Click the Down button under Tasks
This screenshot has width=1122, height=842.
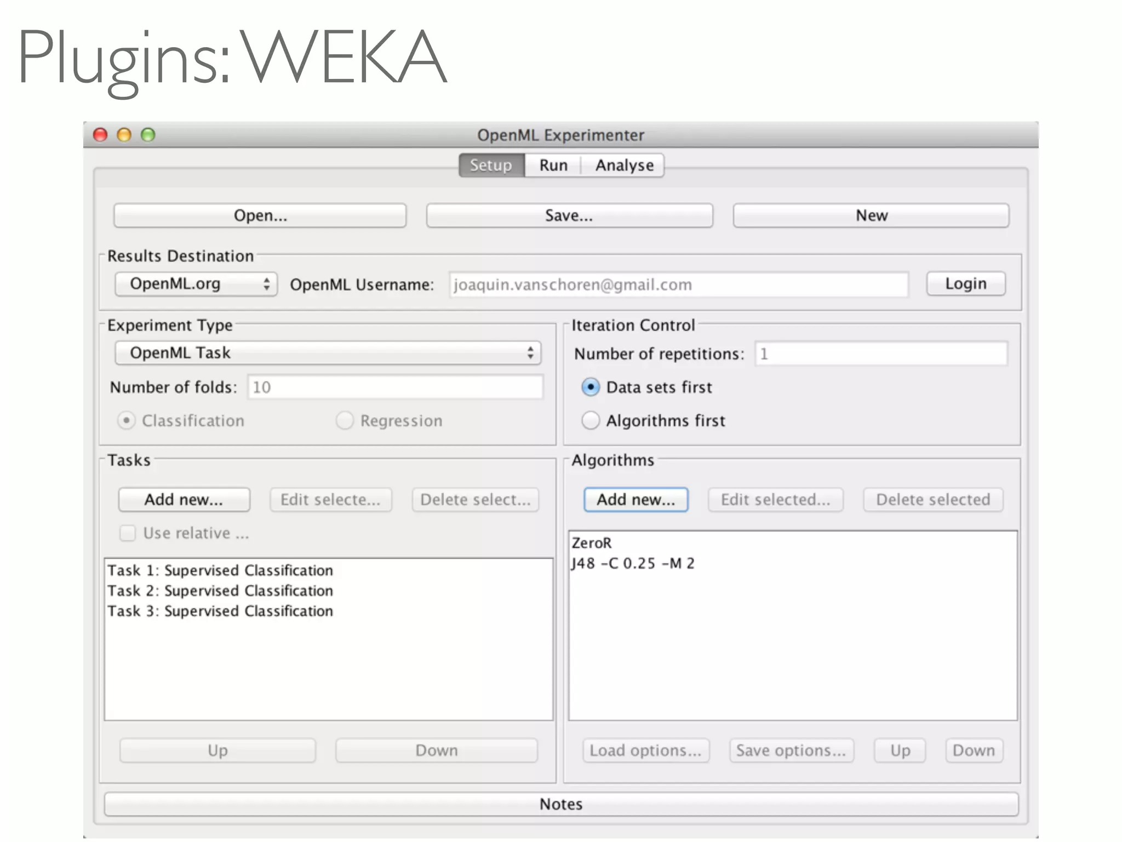436,750
